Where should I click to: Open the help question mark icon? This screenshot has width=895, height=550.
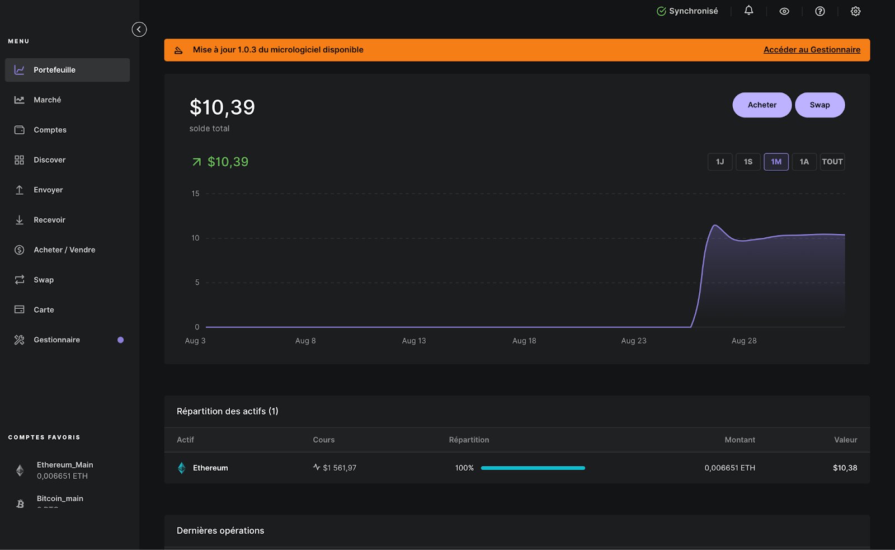point(820,11)
